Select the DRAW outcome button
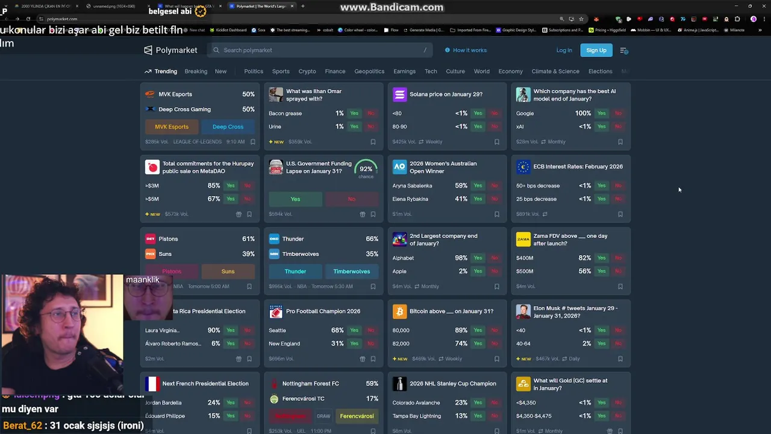 coord(323,416)
